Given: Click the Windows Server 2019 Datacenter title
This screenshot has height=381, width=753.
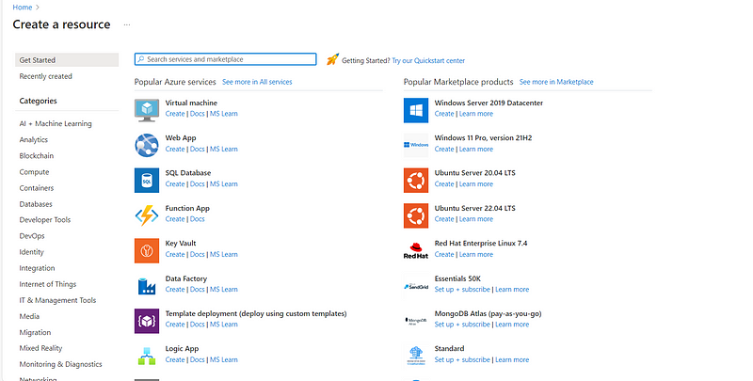Looking at the screenshot, I should [x=489, y=103].
